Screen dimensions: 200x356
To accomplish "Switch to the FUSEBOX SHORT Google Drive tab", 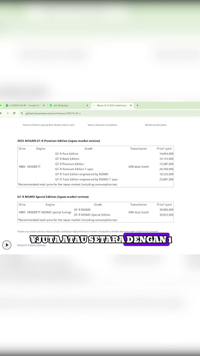I will 25,105.
